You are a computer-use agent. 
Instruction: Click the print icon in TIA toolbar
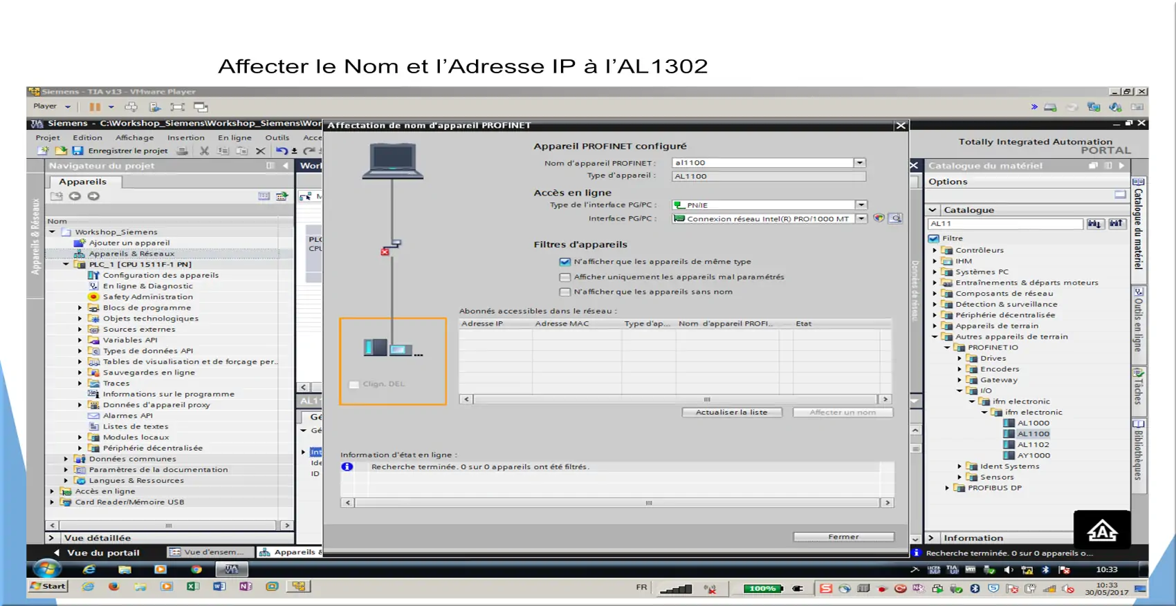(182, 151)
